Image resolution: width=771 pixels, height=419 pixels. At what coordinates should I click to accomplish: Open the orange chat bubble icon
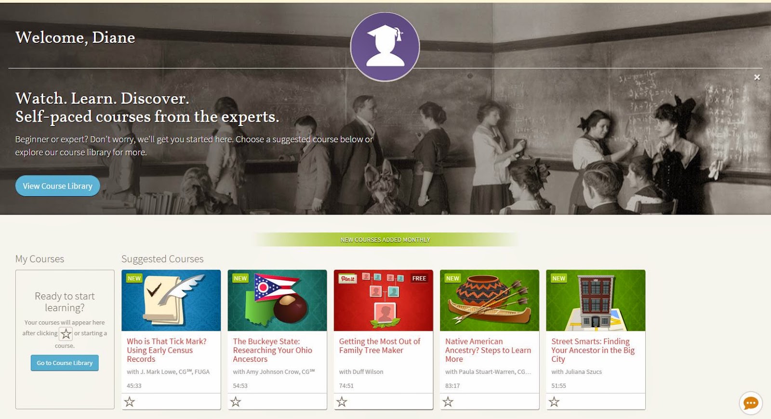pyautogui.click(x=751, y=403)
